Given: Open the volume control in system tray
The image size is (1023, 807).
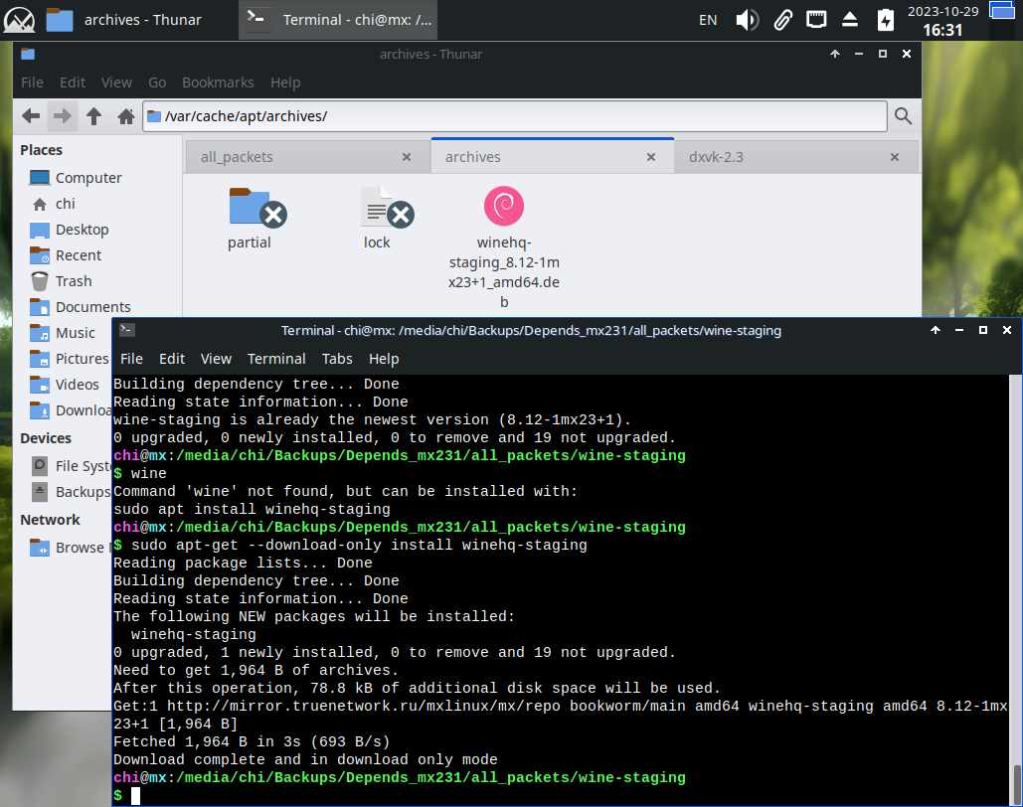Looking at the screenshot, I should pyautogui.click(x=747, y=19).
